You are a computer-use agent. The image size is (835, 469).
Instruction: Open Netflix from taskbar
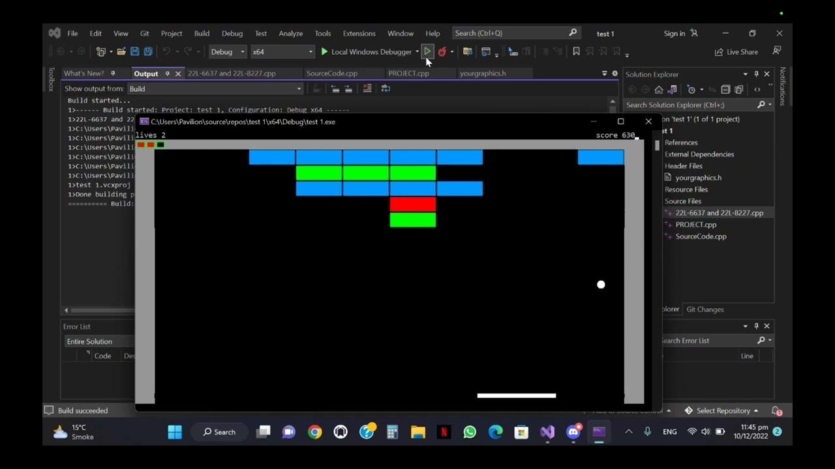444,432
